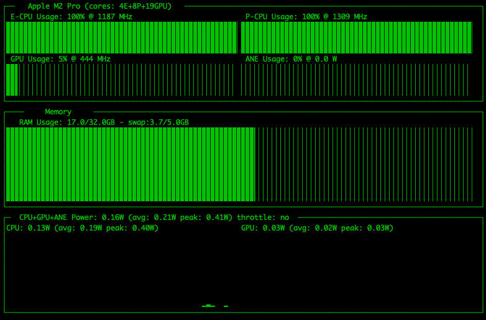Click the CPU+GPU+ANE Power heading
The width and height of the screenshot is (486, 320).
point(154,217)
